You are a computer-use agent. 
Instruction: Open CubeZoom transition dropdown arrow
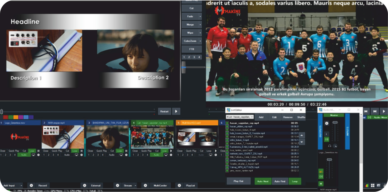point(200,41)
